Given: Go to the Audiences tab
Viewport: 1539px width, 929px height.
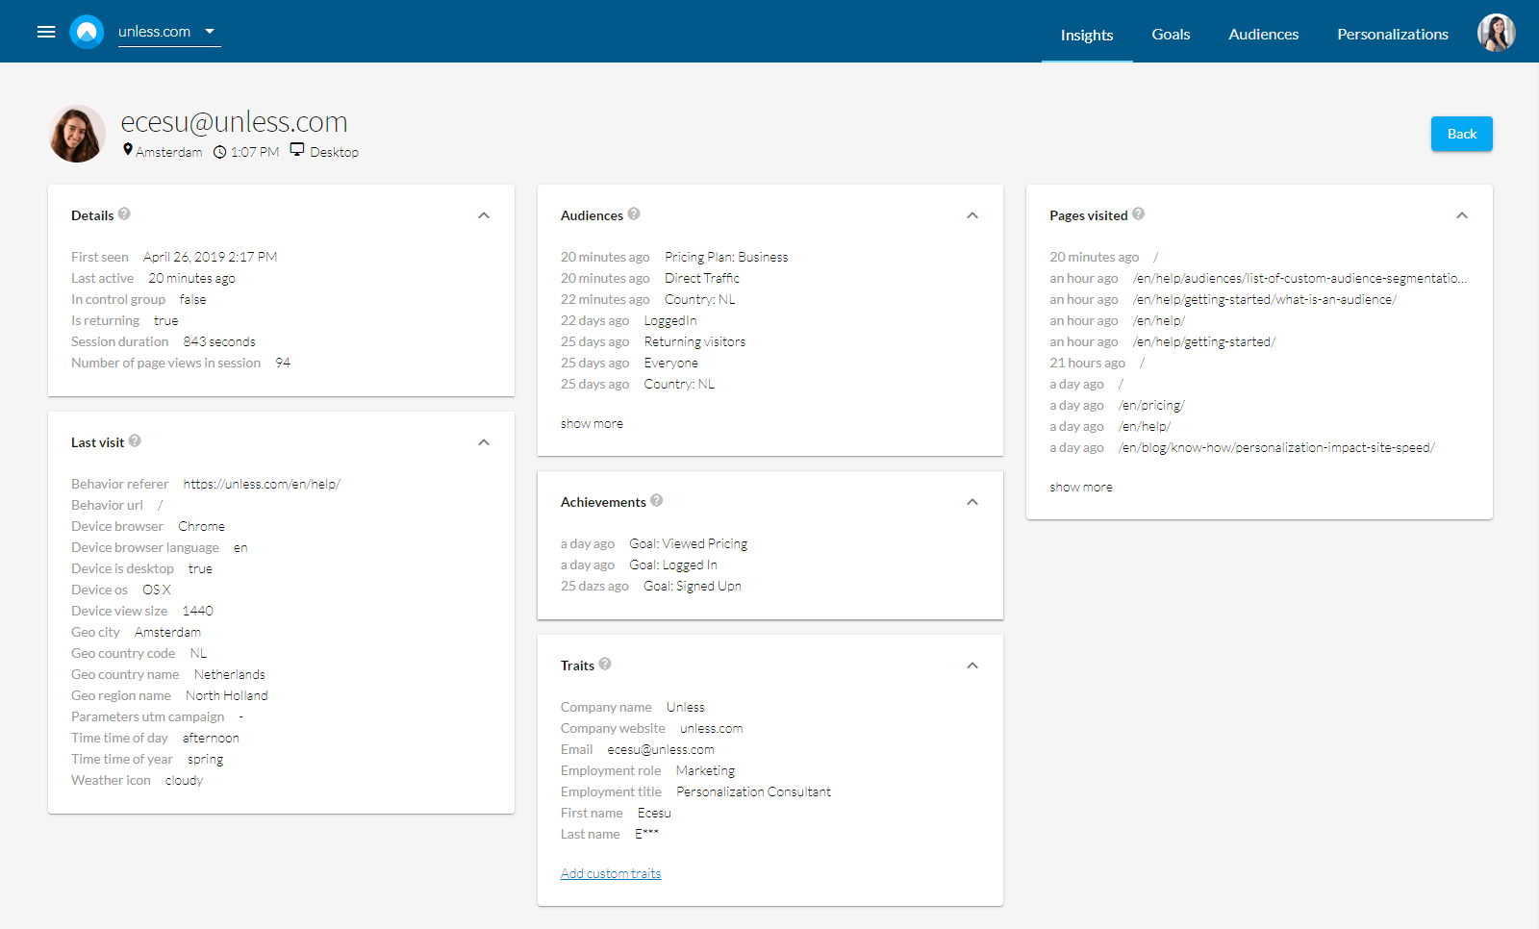Looking at the screenshot, I should coord(1263,35).
